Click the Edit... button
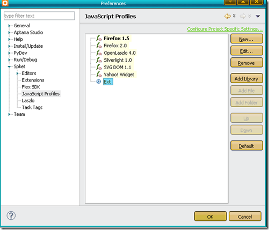The width and height of the screenshot is (269, 230). click(246, 51)
